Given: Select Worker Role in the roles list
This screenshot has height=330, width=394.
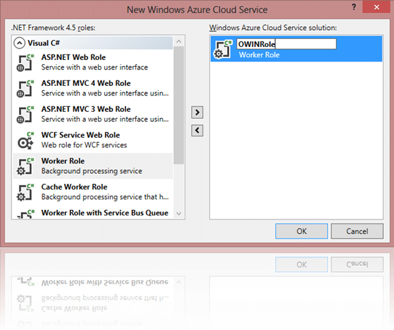Looking at the screenshot, I should tap(63, 161).
